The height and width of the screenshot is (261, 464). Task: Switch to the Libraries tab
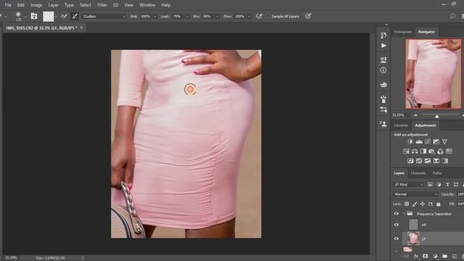click(401, 125)
